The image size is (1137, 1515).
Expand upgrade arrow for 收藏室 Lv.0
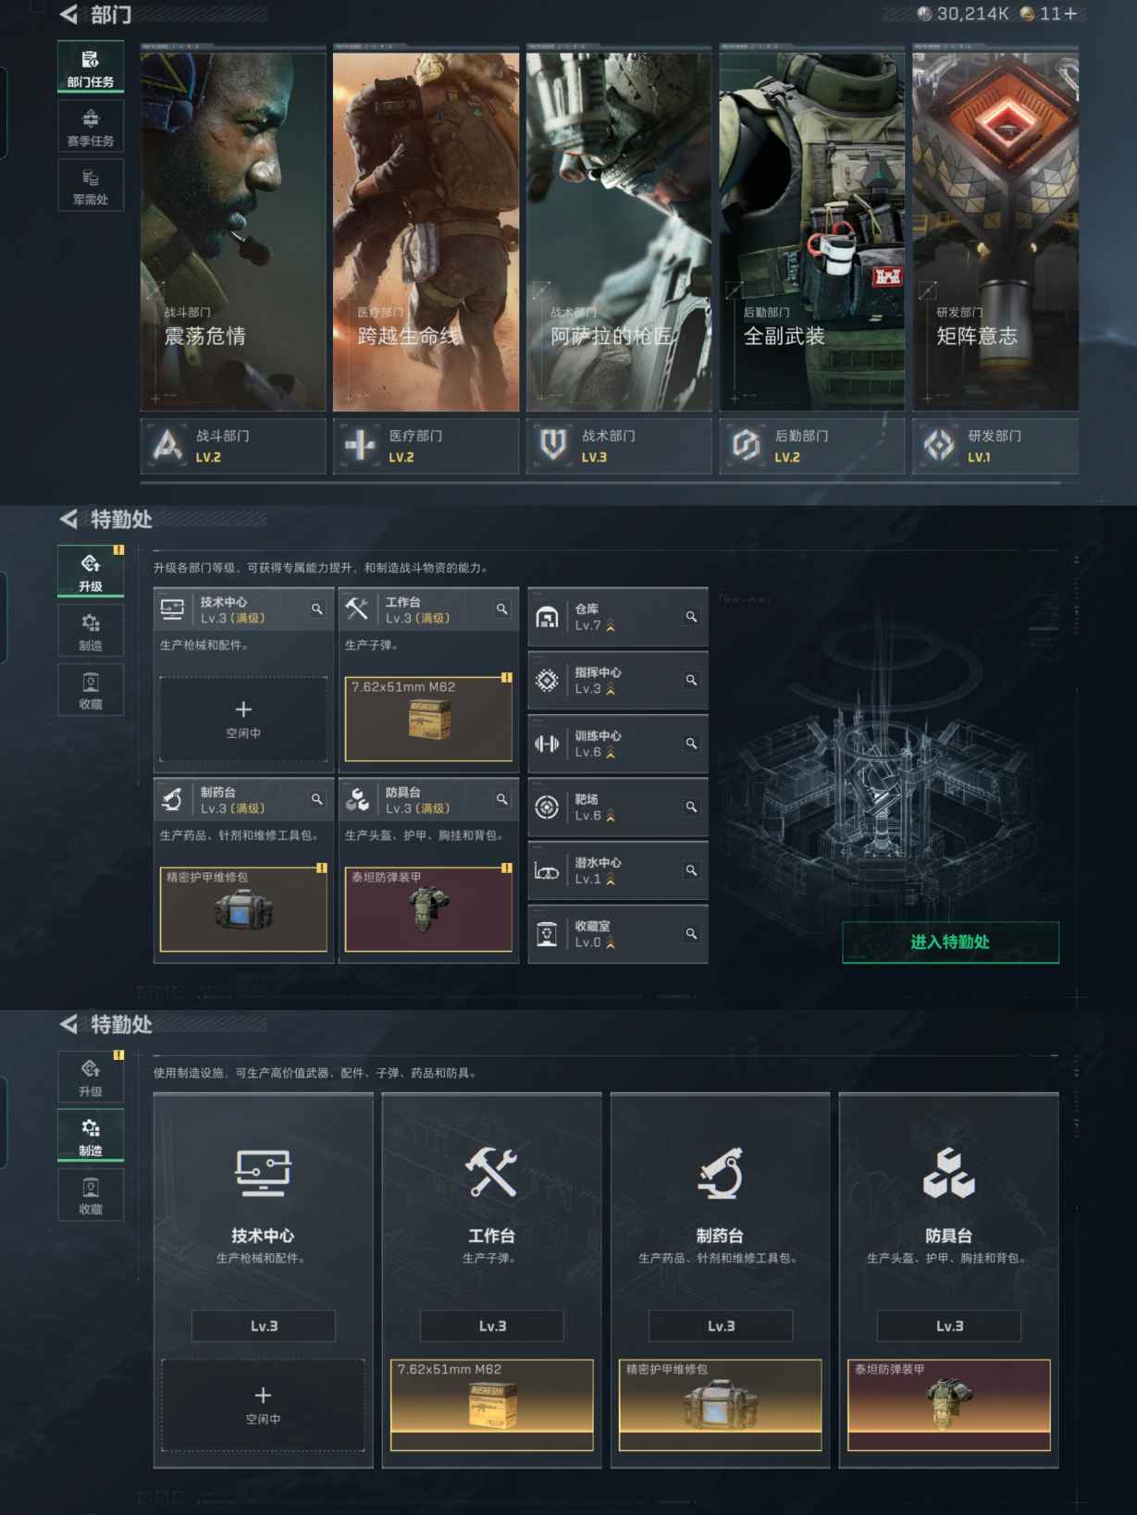(611, 943)
